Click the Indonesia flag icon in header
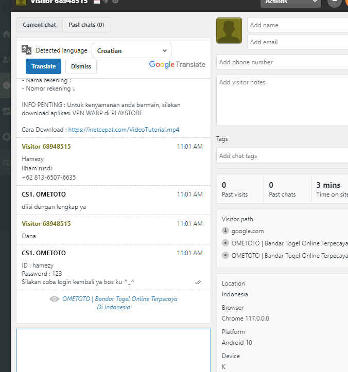This screenshot has width=348, height=372. tap(97, 2)
